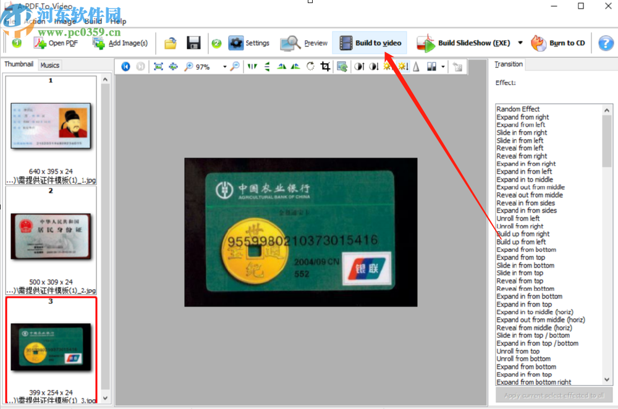Click the Build to video button
The width and height of the screenshot is (618, 409).
370,43
